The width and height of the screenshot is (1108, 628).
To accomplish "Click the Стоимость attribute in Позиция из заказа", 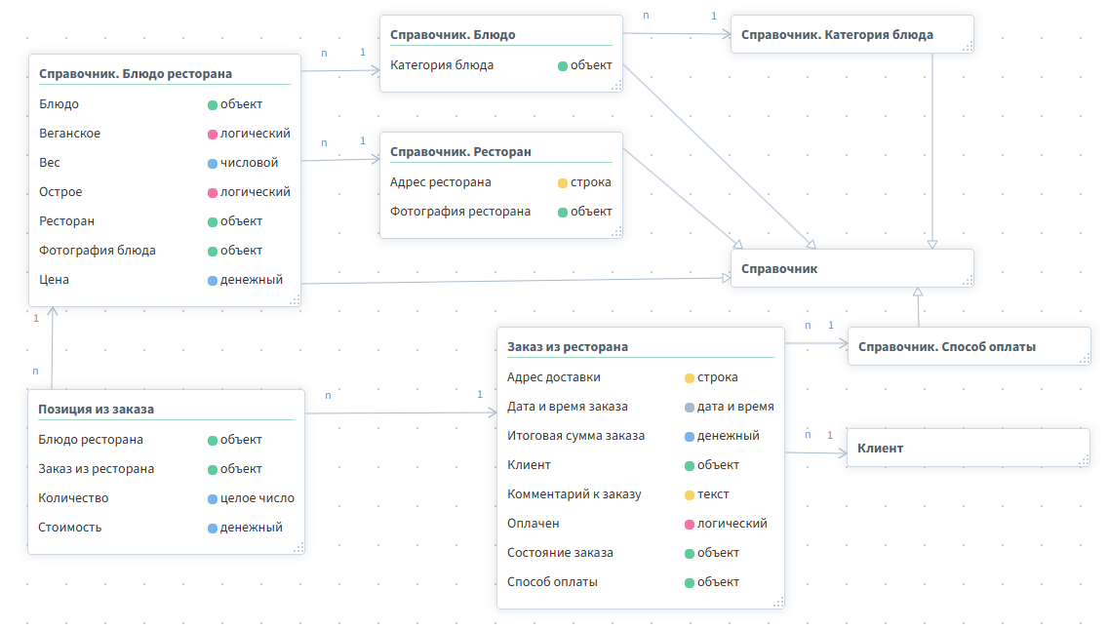I will coord(70,528).
